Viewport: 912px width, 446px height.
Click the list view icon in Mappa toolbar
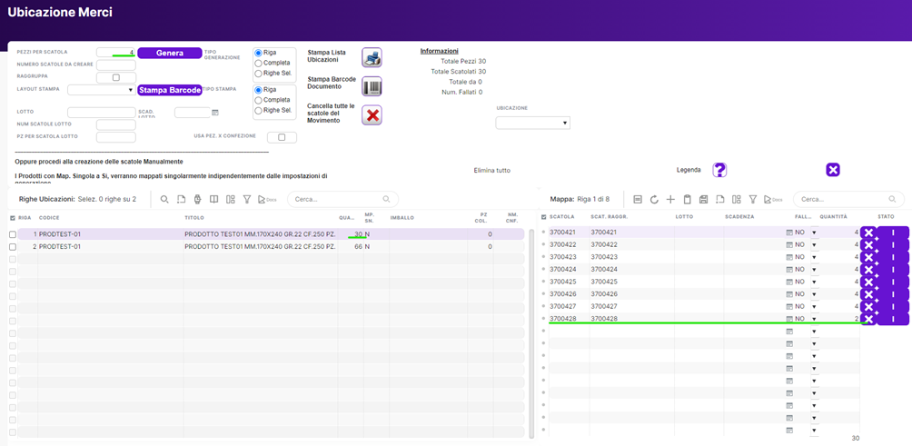pyautogui.click(x=638, y=200)
